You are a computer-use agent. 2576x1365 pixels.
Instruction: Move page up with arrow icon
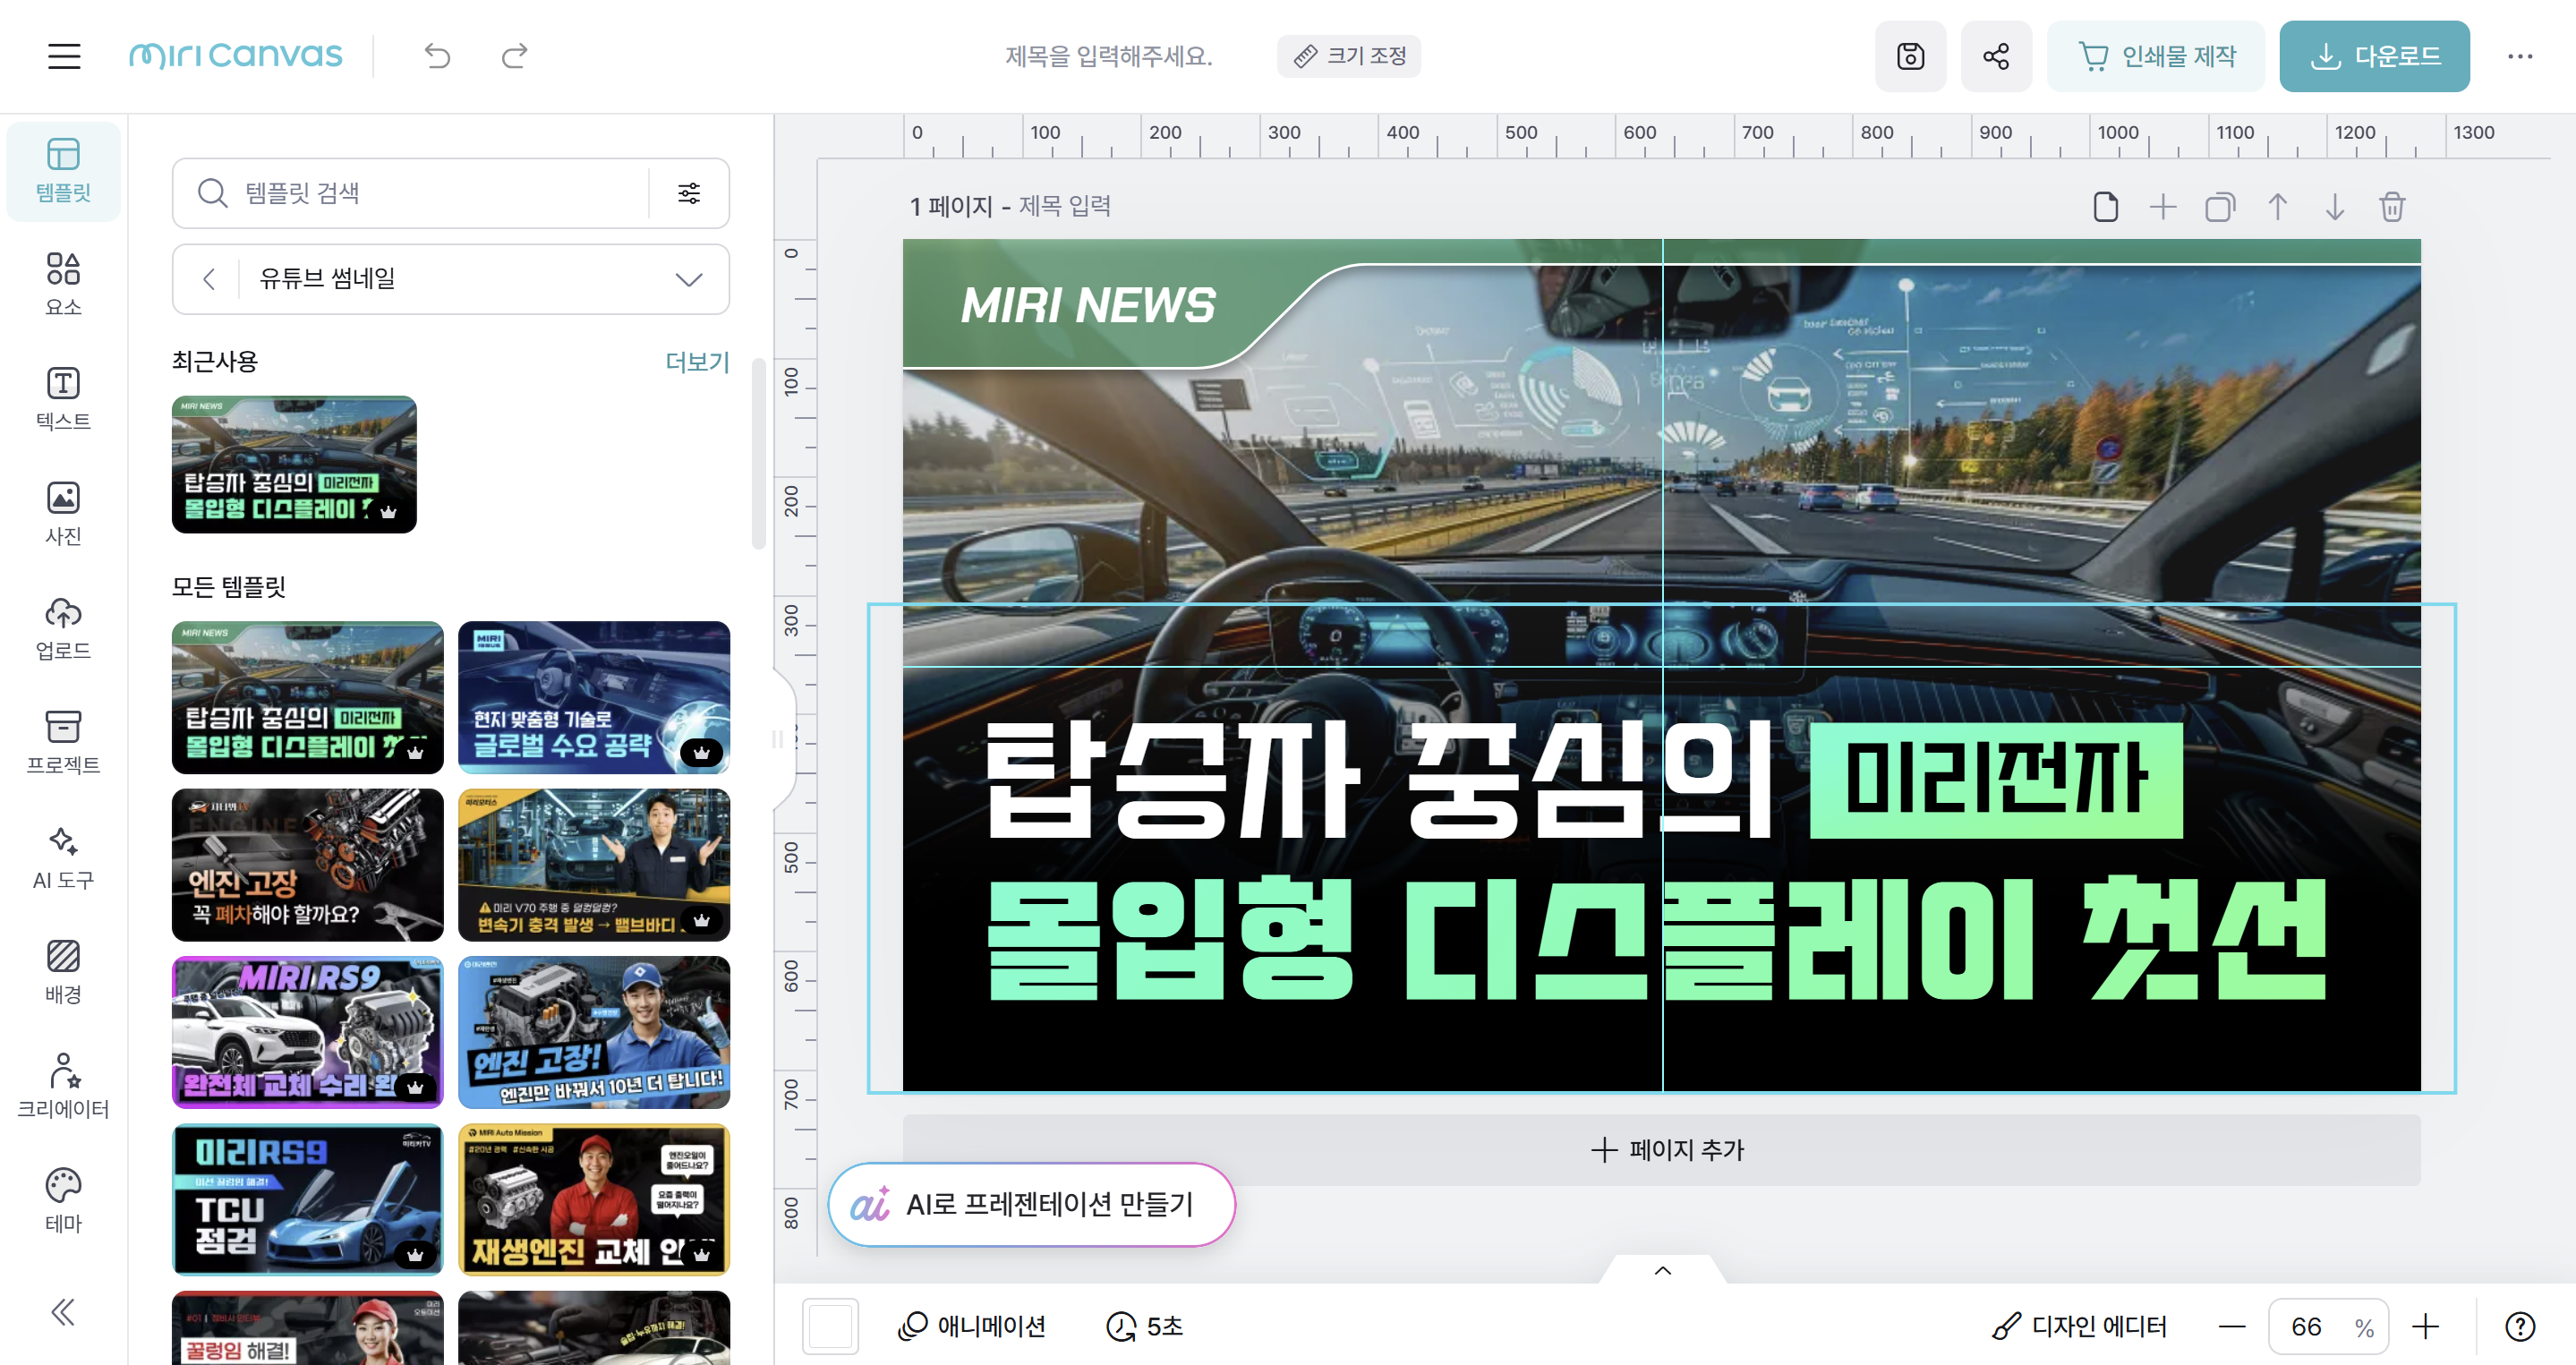coord(2277,207)
